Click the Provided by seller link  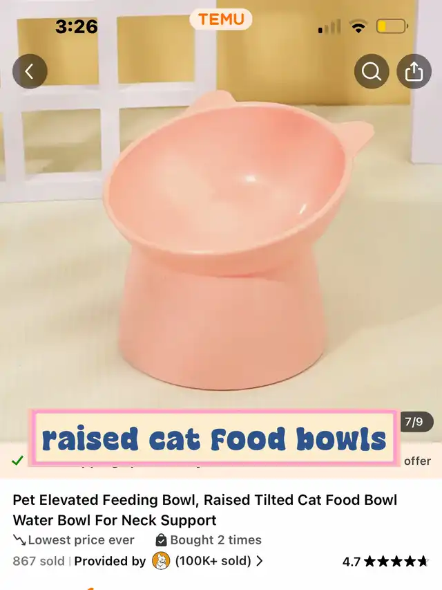tap(110, 561)
